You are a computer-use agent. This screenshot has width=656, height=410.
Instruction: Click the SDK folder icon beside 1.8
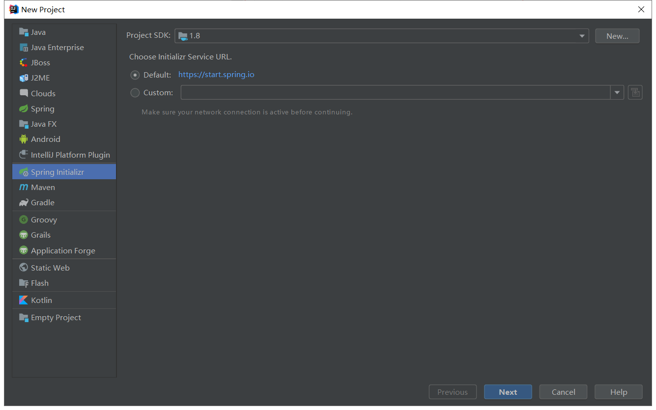click(183, 36)
